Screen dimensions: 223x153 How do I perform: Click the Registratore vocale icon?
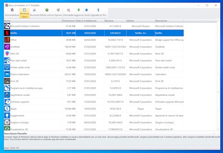click(x=7, y=95)
